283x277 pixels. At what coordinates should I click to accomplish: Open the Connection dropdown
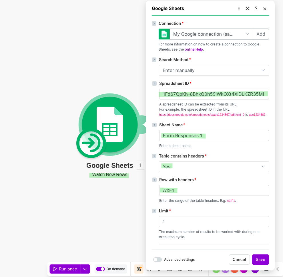(x=211, y=34)
